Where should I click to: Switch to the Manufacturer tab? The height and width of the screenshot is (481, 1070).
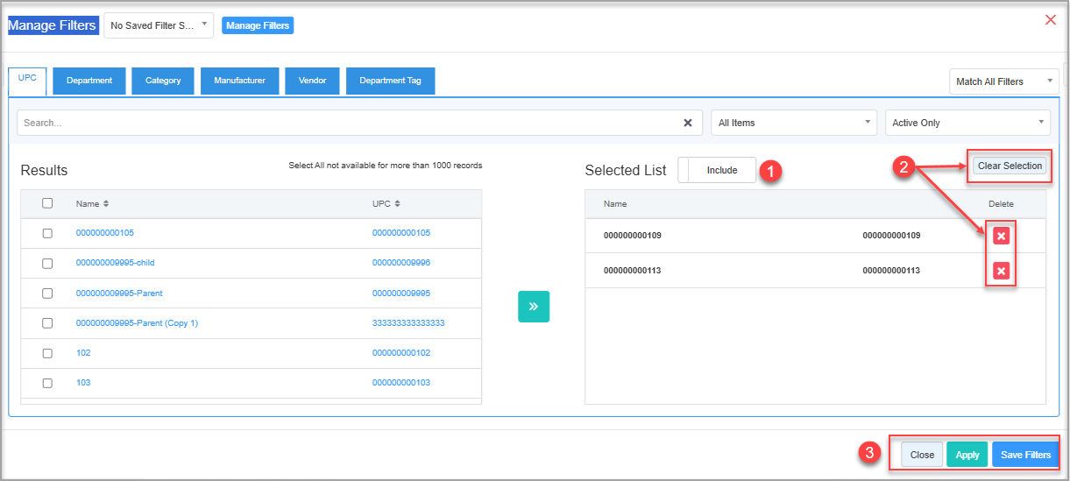[x=239, y=81]
